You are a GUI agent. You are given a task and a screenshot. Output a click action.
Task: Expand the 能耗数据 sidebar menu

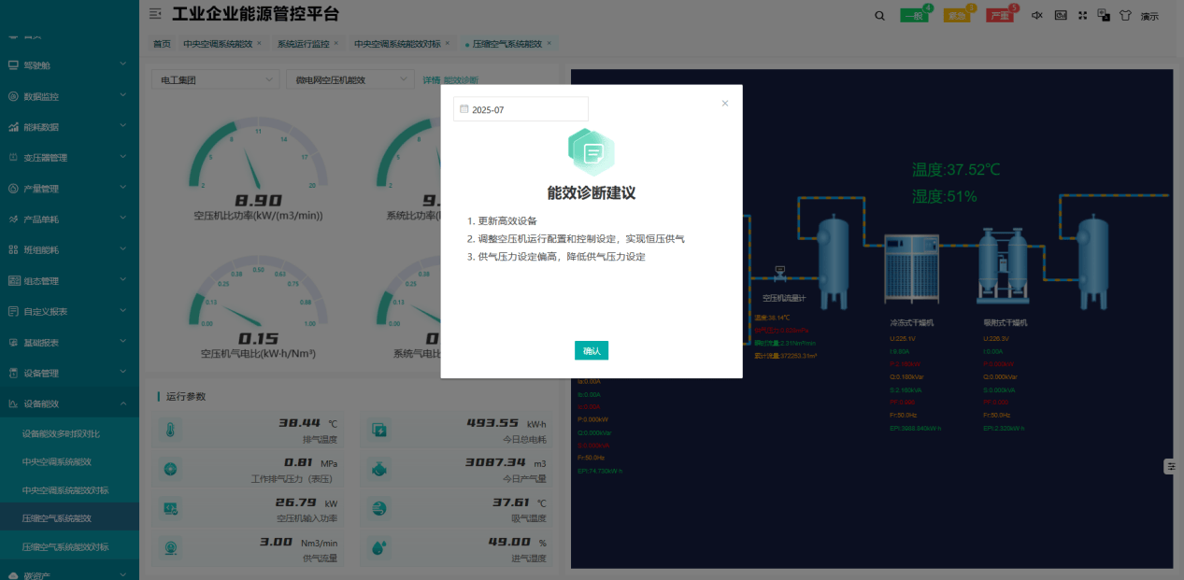coord(69,127)
